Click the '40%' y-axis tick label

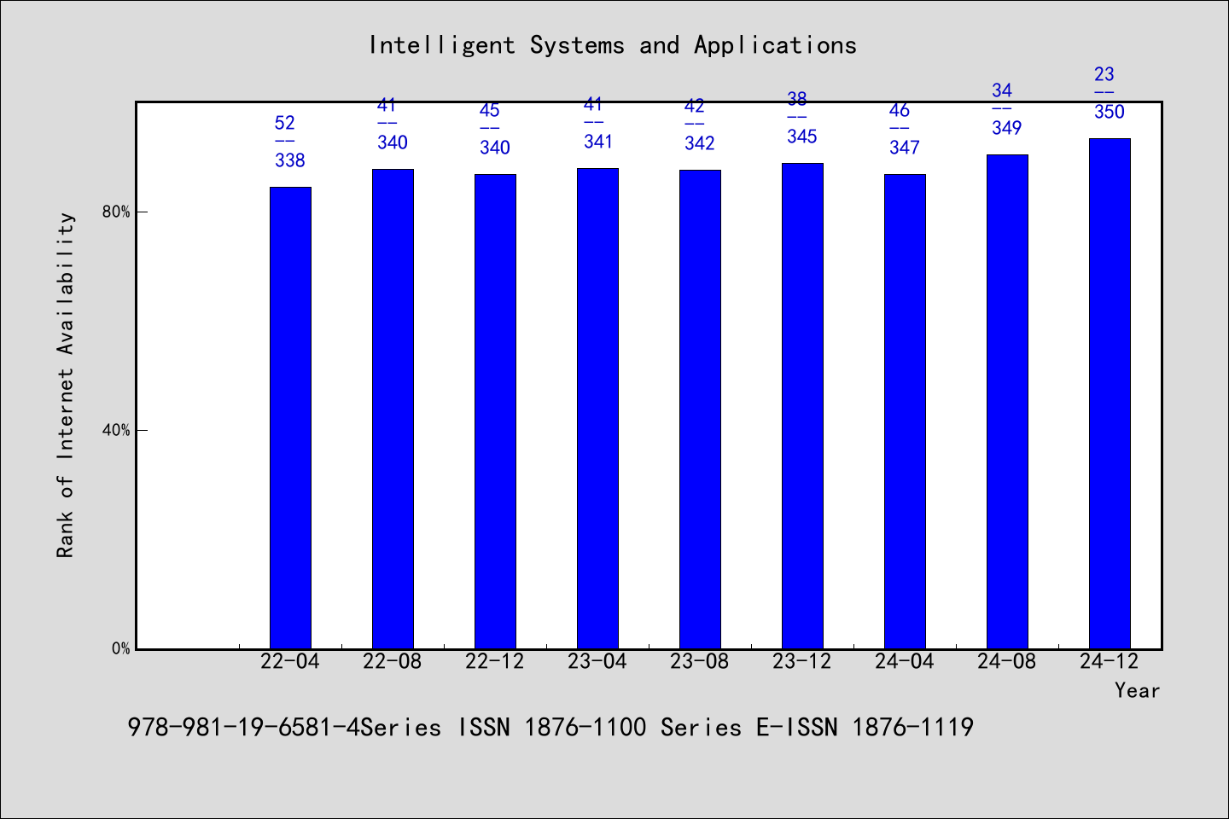coord(116,430)
